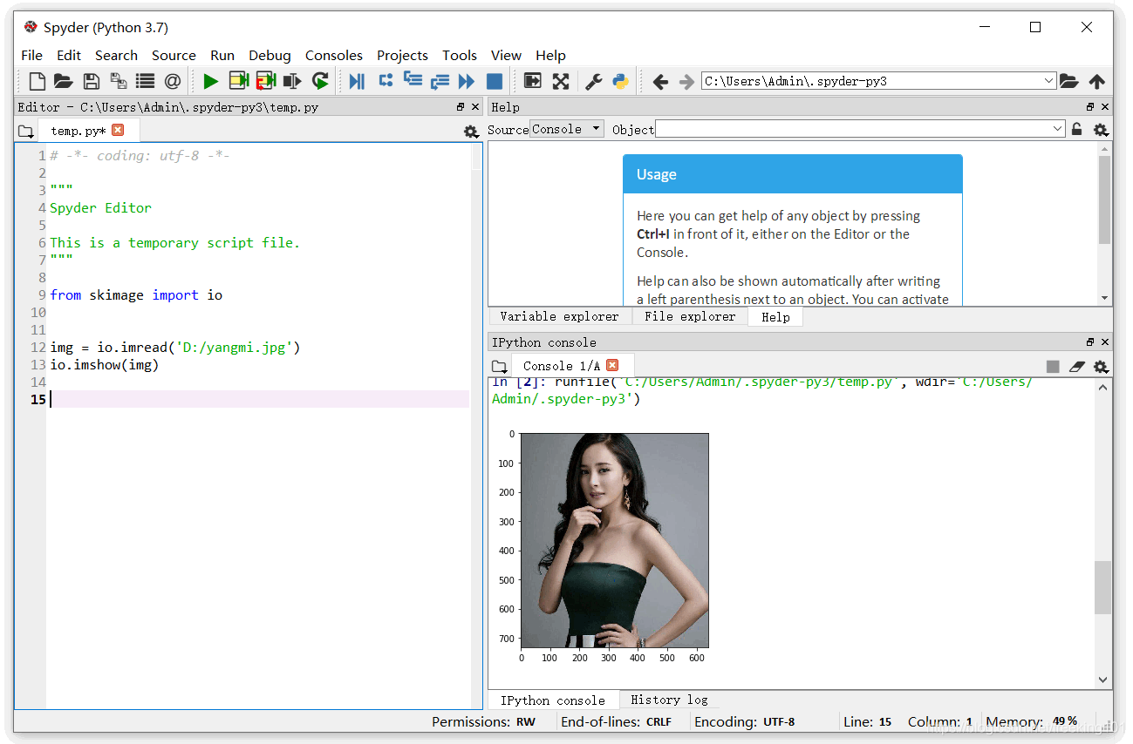Open the IPython console options menu
The height and width of the screenshot is (744, 1133).
[1100, 366]
